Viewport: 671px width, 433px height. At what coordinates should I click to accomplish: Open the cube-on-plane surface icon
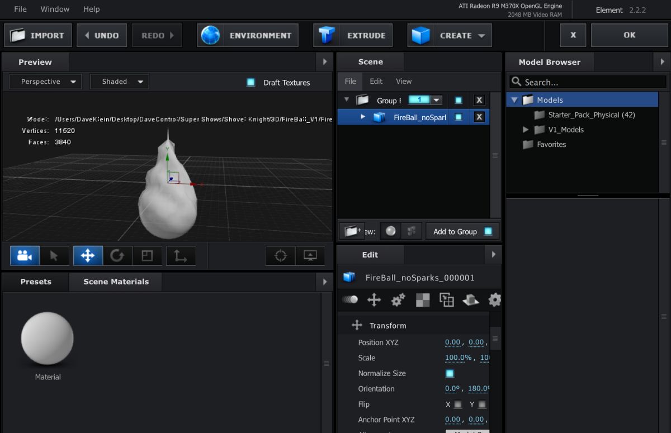[x=471, y=300]
